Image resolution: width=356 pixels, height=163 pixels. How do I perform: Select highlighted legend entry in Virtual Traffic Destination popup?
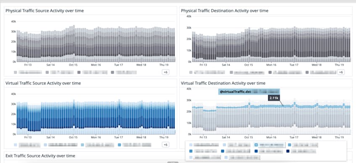(x=269, y=145)
